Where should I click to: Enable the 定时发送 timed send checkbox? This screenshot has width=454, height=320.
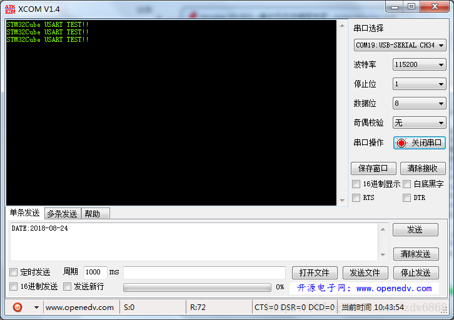click(13, 272)
